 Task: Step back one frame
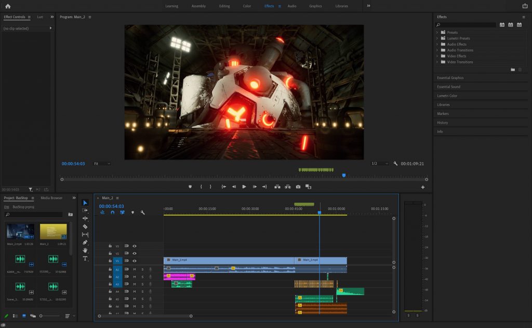tap(234, 187)
